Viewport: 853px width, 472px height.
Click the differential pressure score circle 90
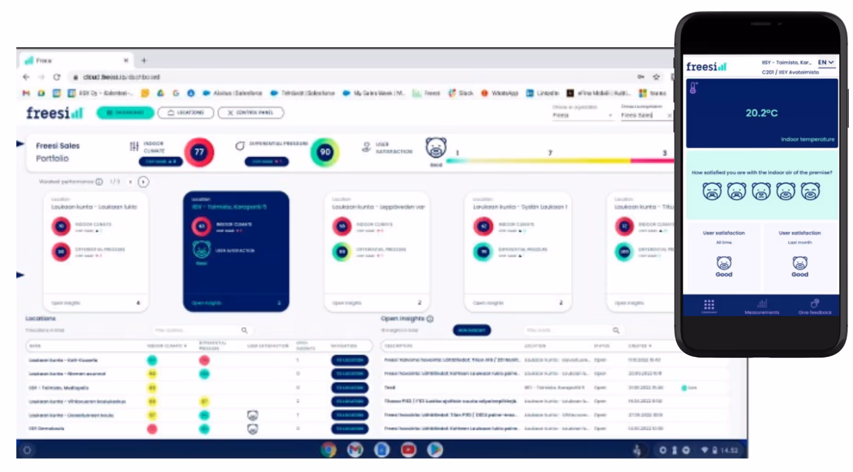(x=325, y=152)
